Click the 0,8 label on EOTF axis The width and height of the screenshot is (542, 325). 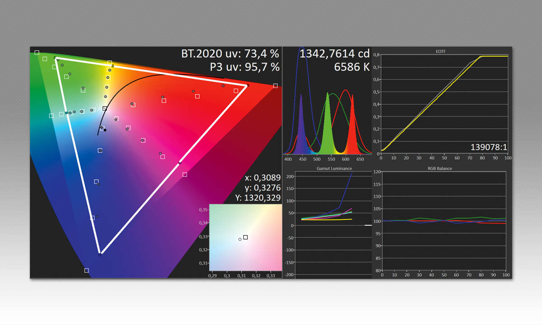coord(377,55)
